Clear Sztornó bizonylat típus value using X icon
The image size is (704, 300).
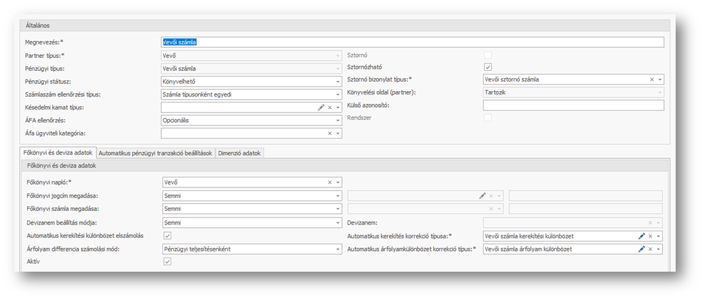651,80
